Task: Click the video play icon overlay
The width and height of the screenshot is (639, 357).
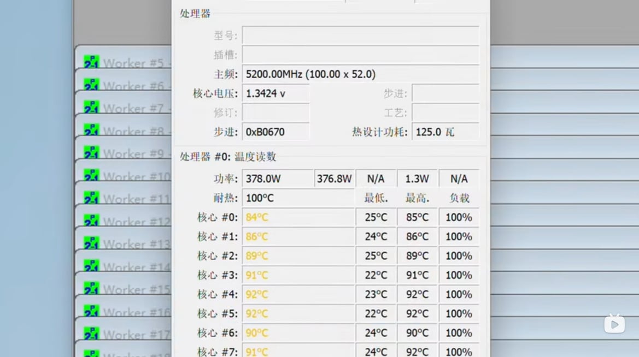Action: click(614, 324)
